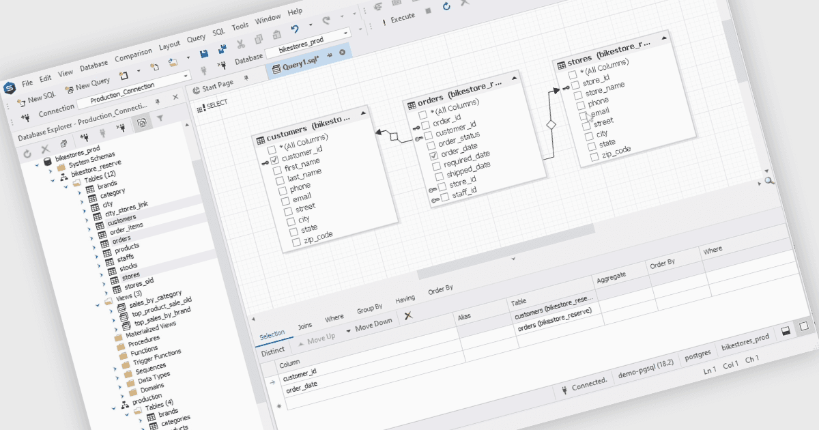Select the top_sales_by_brand view

(162, 316)
